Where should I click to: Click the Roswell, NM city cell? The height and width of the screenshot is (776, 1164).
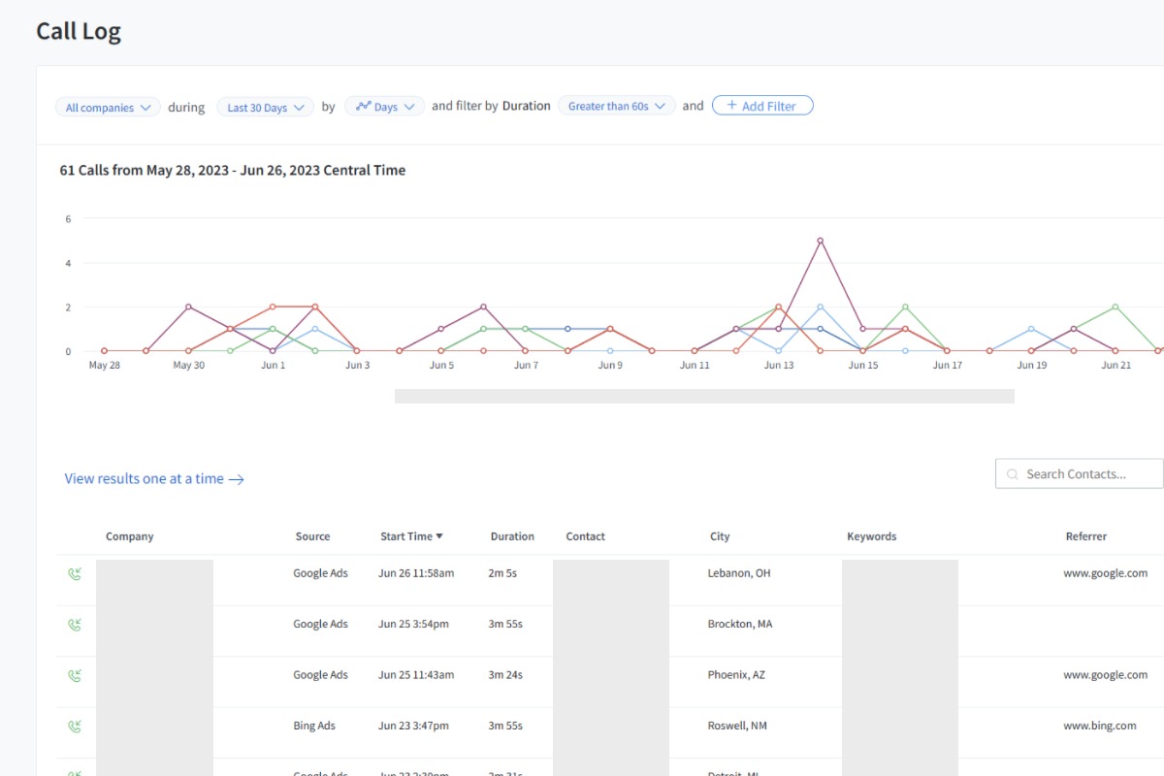[x=737, y=726]
